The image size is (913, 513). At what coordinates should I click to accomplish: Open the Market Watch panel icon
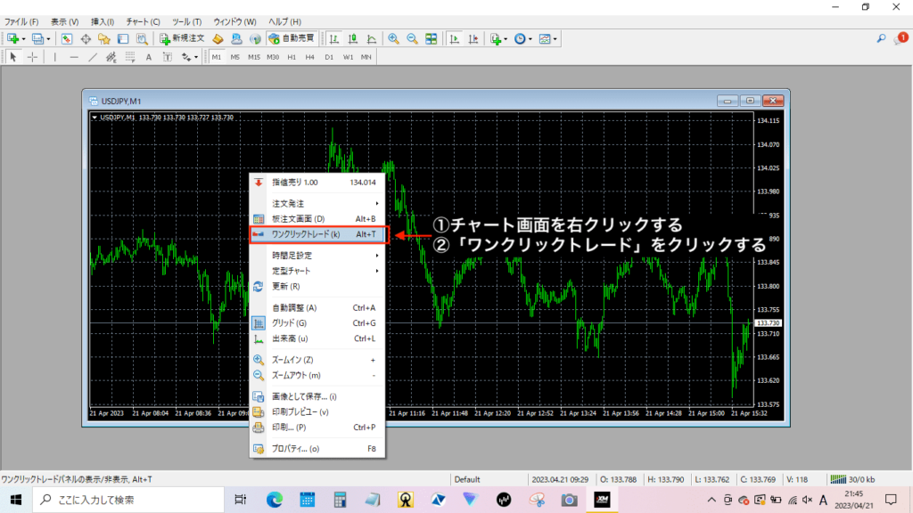(66, 39)
